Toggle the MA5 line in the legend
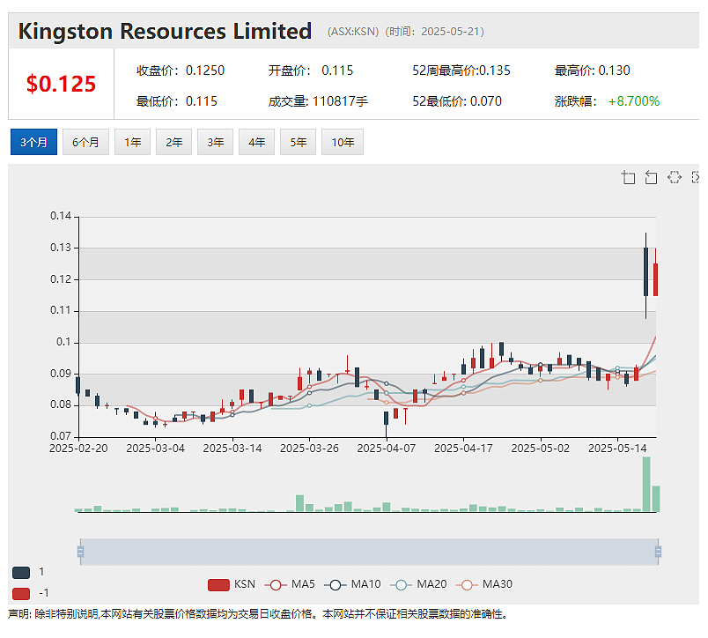The height and width of the screenshot is (638, 708). pos(290,584)
